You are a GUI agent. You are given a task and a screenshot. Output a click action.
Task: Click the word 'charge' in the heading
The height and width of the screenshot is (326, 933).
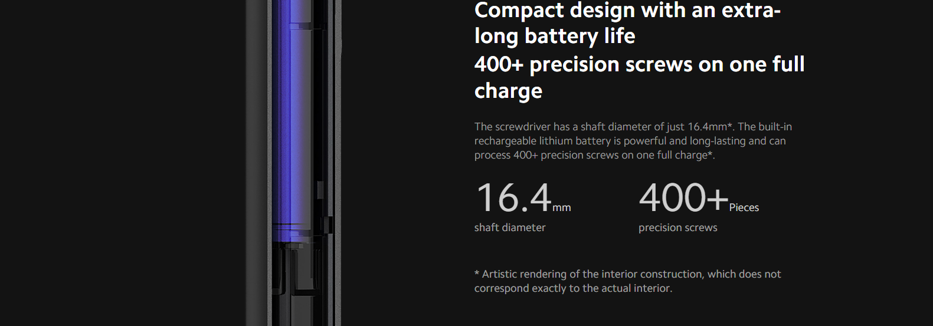[508, 91]
